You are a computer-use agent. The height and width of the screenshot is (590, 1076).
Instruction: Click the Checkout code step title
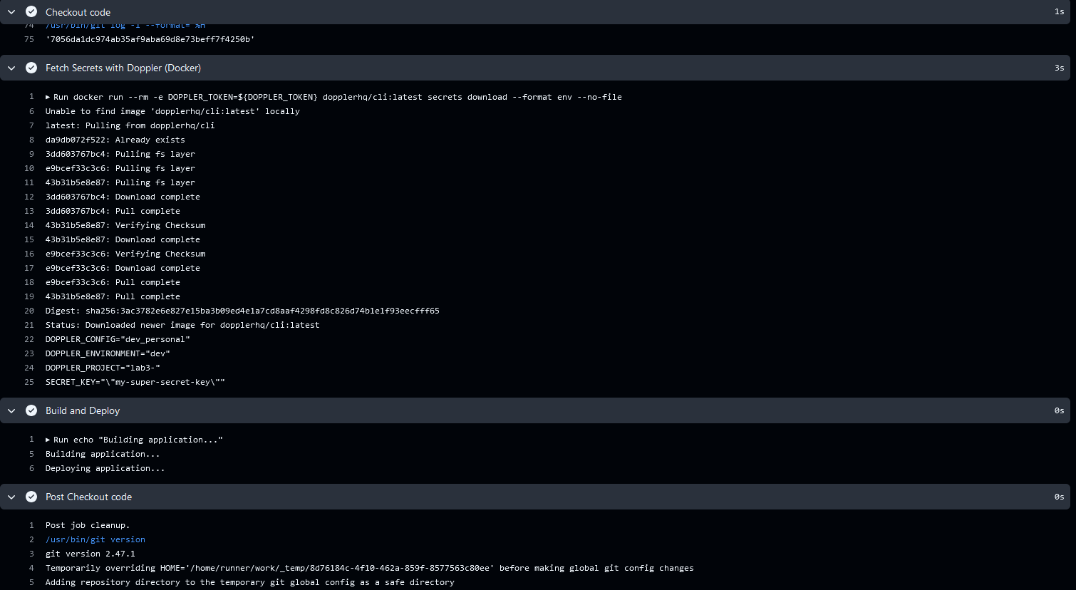[x=78, y=12]
